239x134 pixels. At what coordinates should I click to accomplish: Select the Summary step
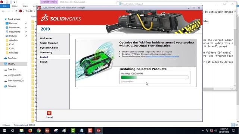tap(46, 52)
